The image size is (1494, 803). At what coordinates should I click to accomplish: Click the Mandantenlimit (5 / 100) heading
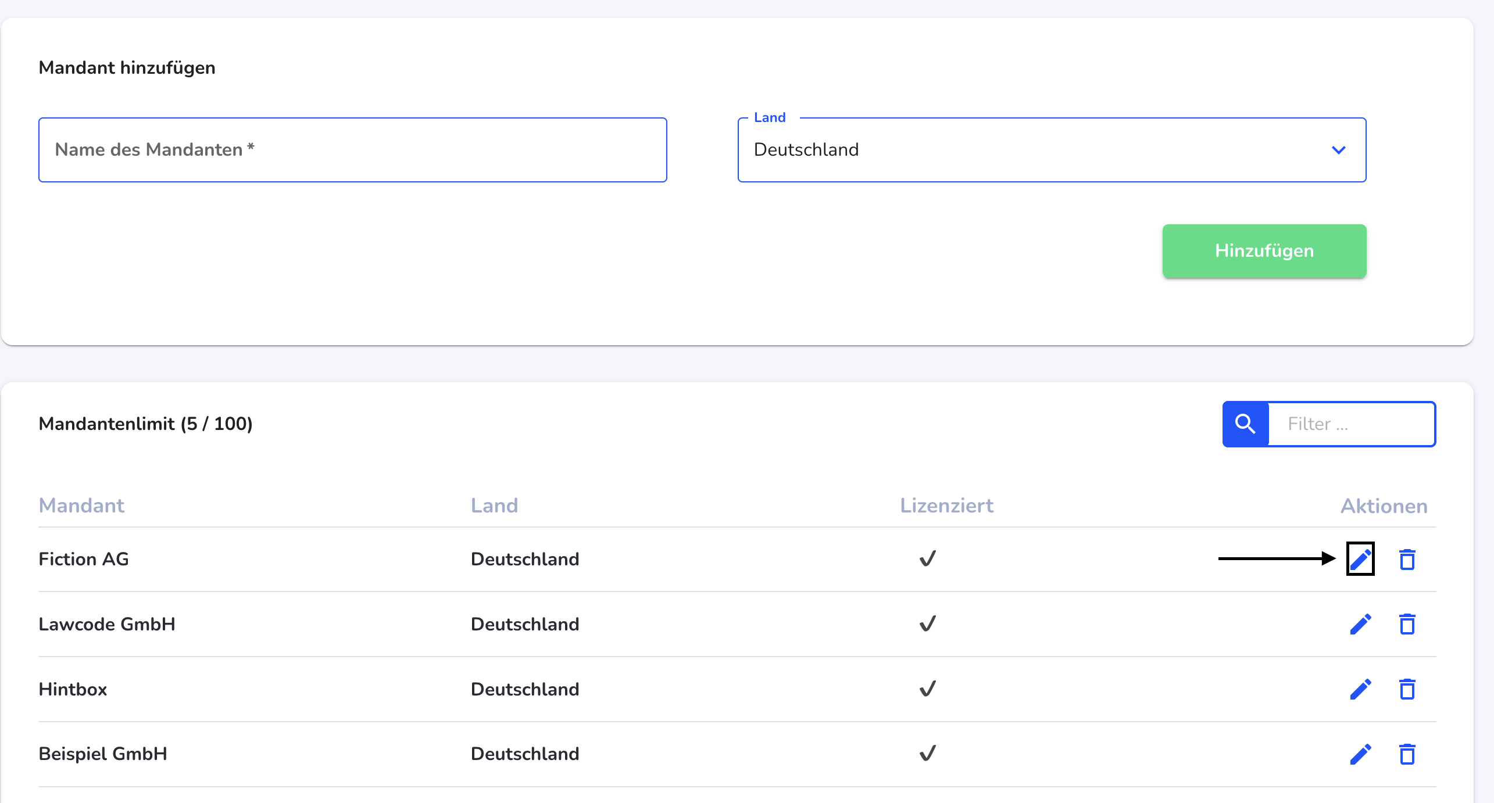[x=146, y=424]
